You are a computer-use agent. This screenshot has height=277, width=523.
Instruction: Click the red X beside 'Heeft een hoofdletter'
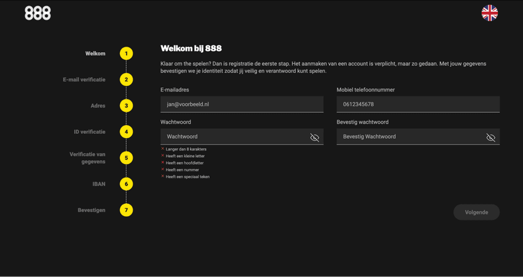(x=163, y=163)
